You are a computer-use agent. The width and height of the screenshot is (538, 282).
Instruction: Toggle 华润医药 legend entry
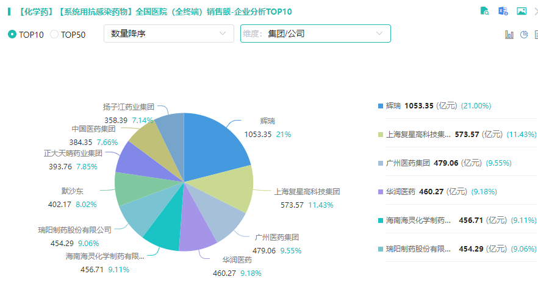(400, 191)
